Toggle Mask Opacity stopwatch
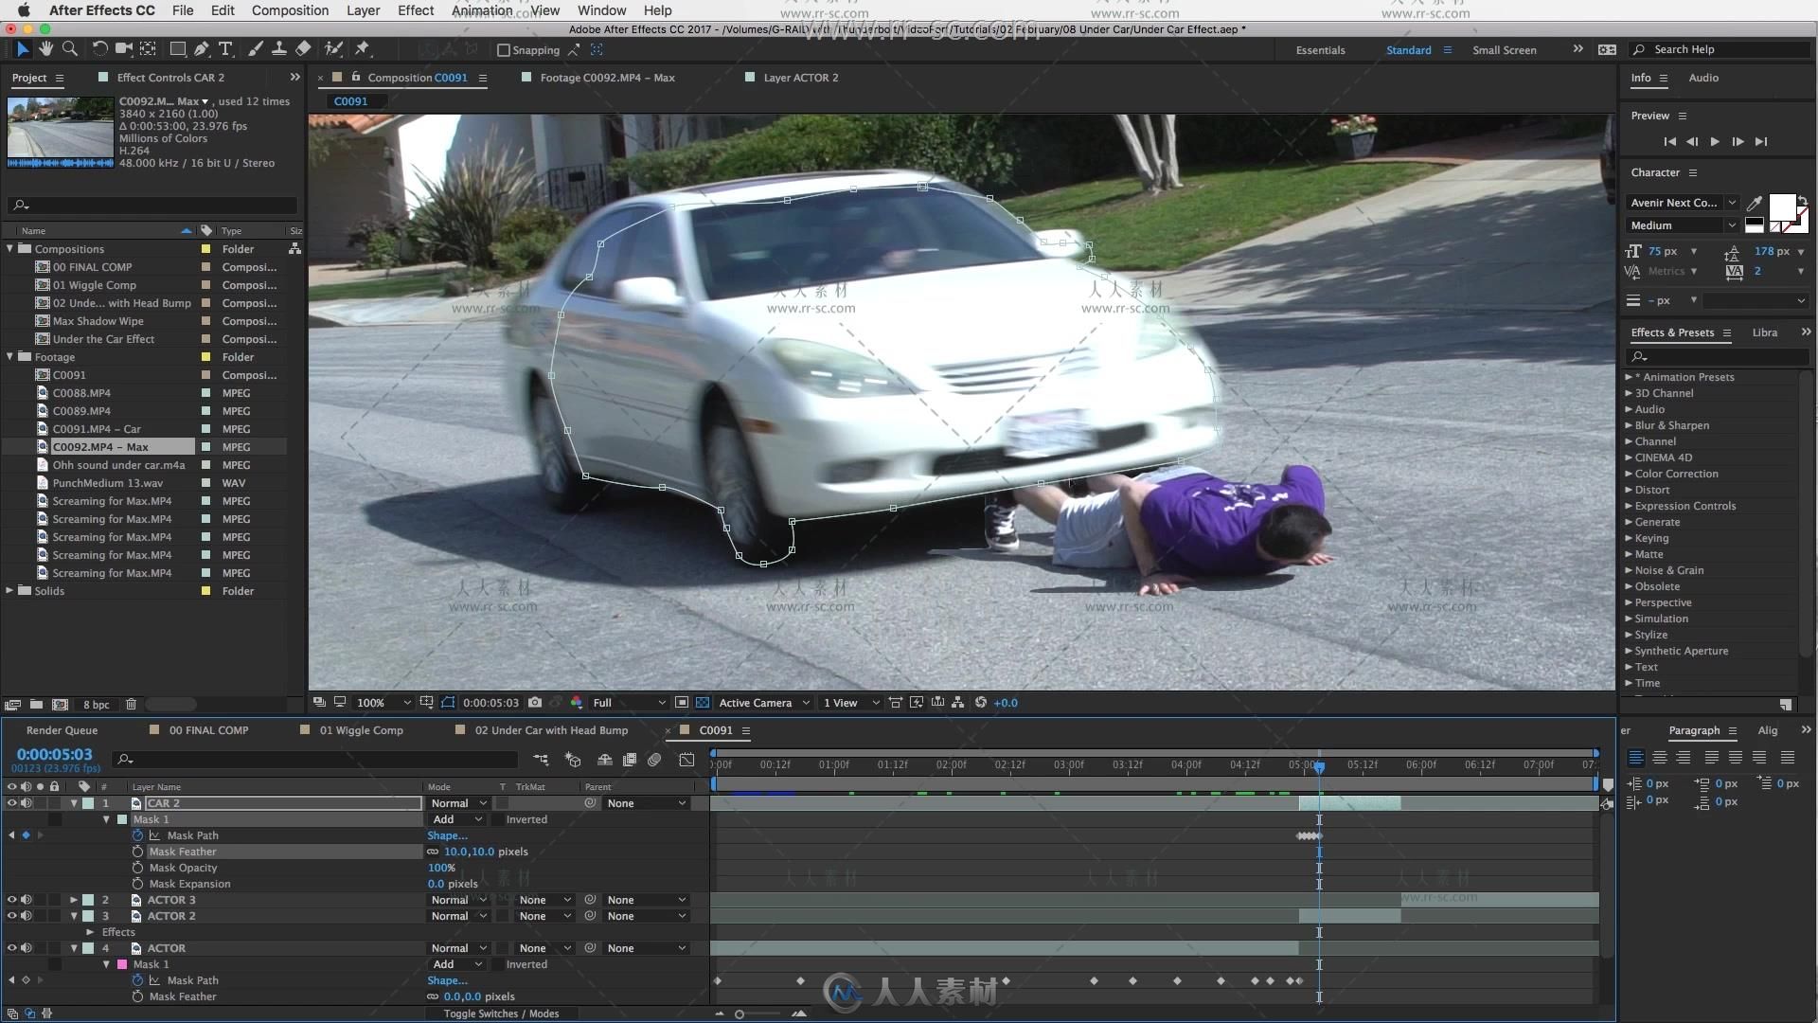Image resolution: width=1818 pixels, height=1023 pixels. 138,868
